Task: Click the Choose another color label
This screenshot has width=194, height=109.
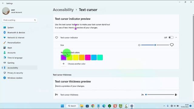Action: [x=77, y=64]
